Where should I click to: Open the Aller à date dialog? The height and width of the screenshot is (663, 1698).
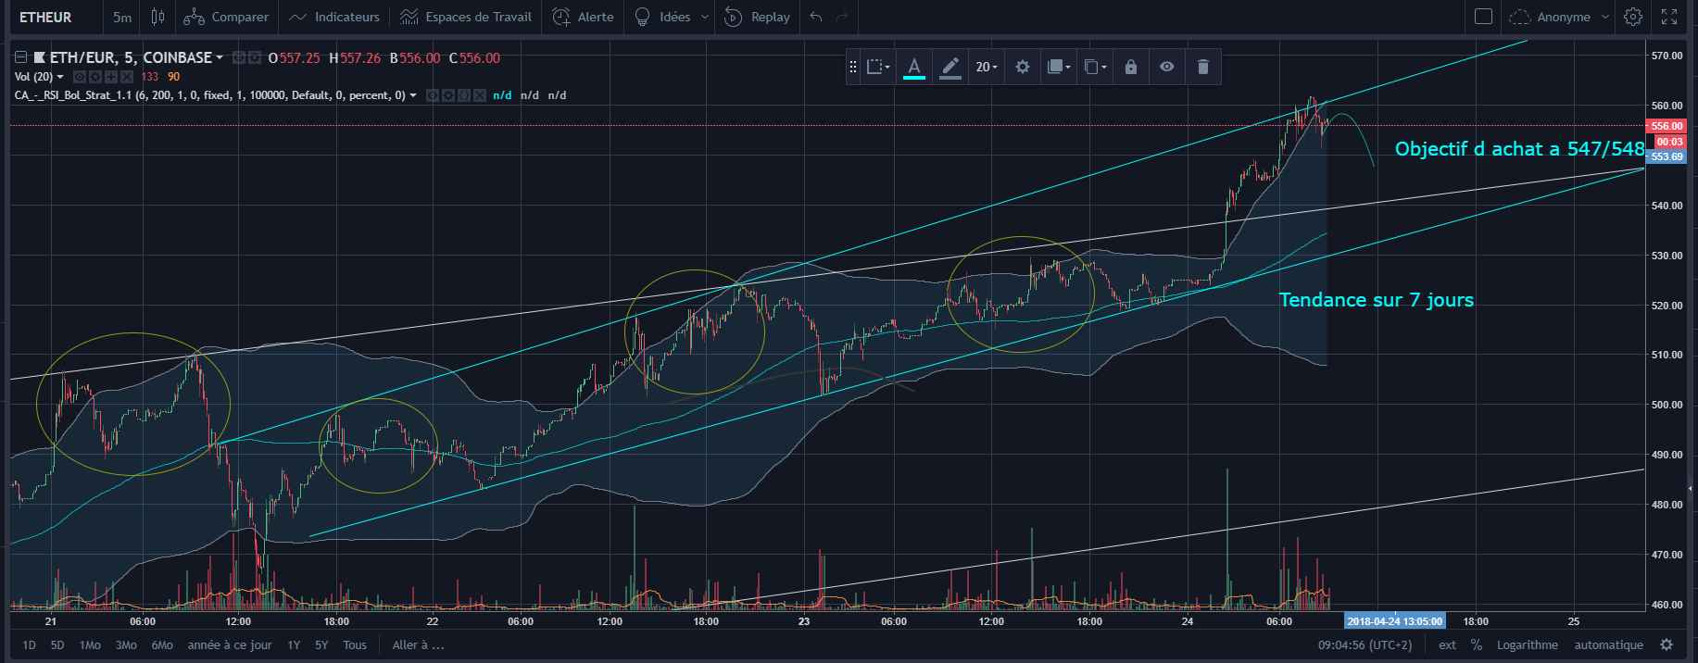pos(419,644)
